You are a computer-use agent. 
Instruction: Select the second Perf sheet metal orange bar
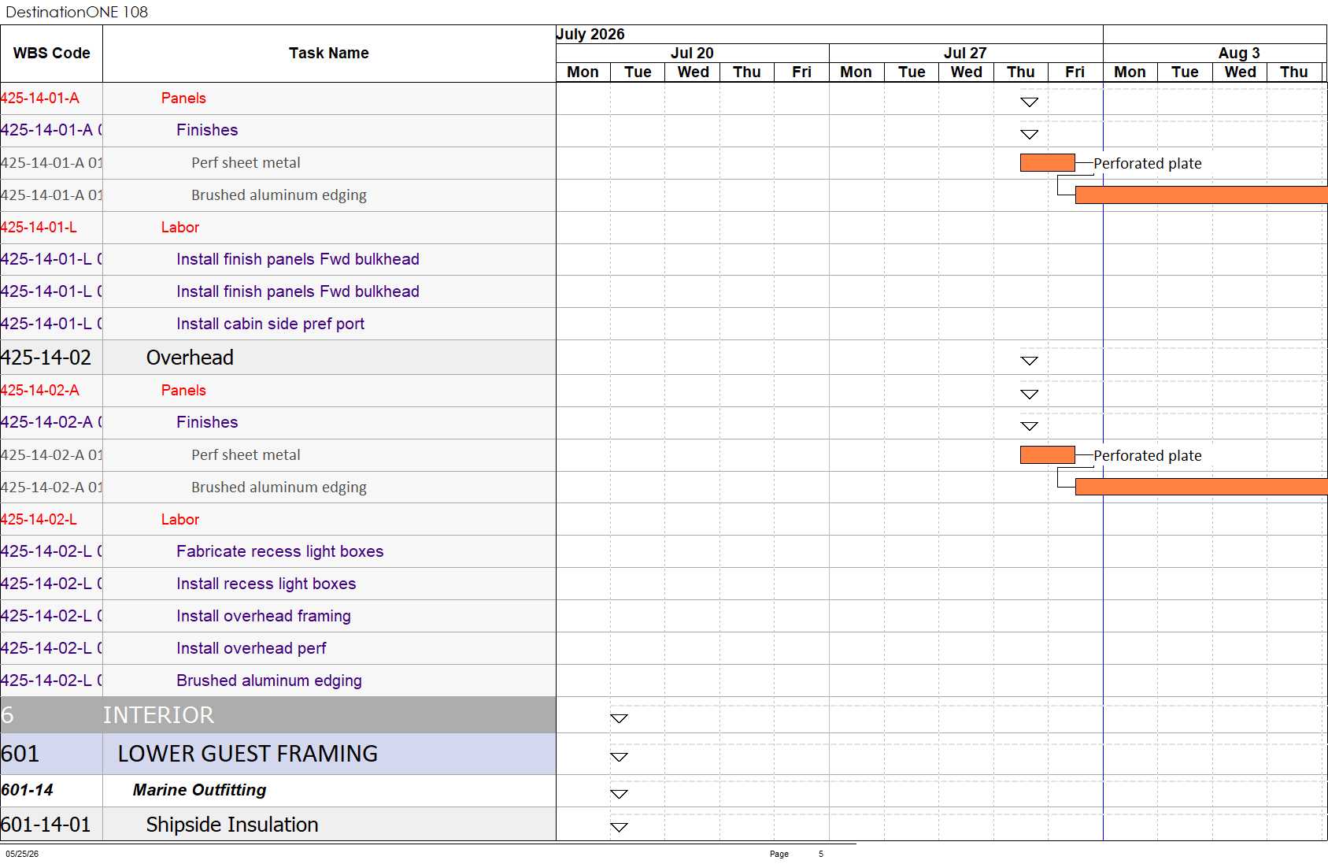click(x=1048, y=455)
